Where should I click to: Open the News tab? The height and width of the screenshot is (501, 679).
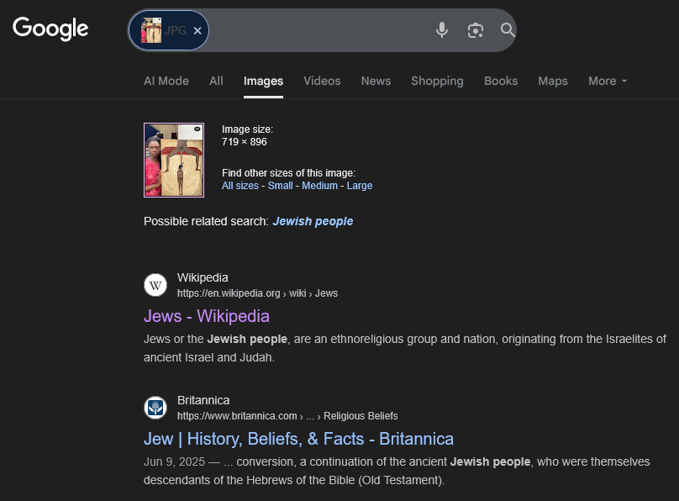[376, 81]
